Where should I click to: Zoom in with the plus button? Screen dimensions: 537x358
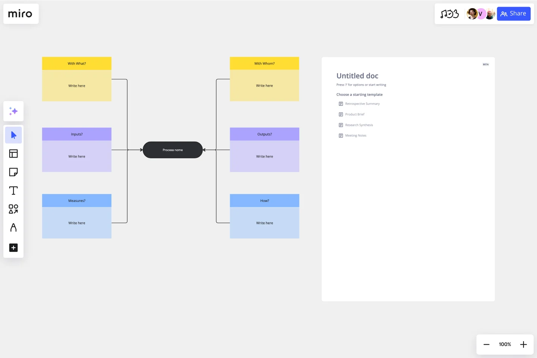[524, 345]
